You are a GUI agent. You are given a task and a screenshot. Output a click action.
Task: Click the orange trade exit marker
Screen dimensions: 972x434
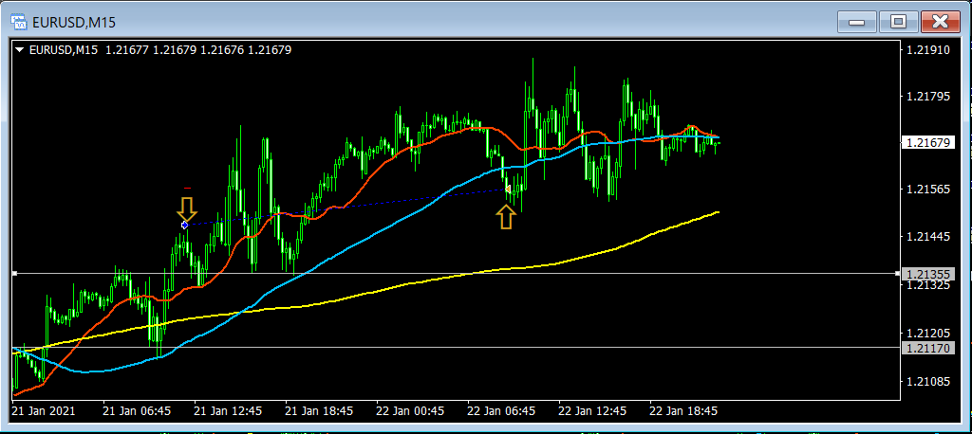point(507,189)
